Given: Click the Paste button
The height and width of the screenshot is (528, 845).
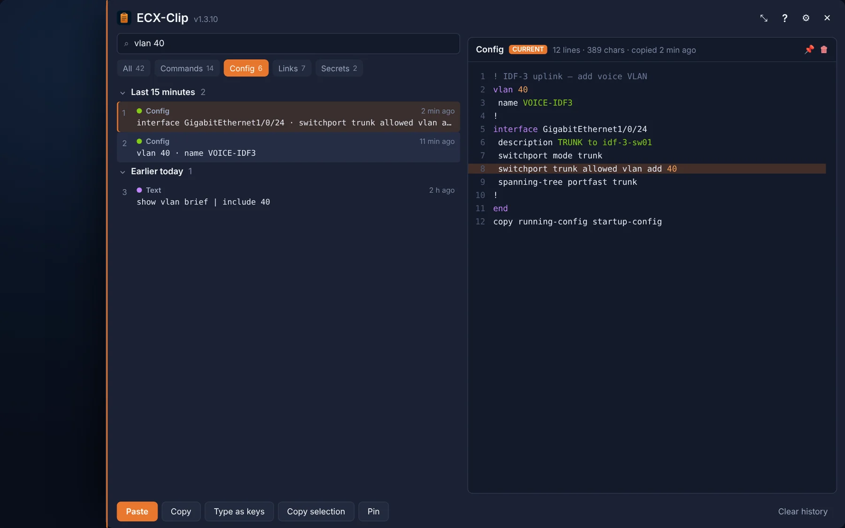Looking at the screenshot, I should pos(137,511).
